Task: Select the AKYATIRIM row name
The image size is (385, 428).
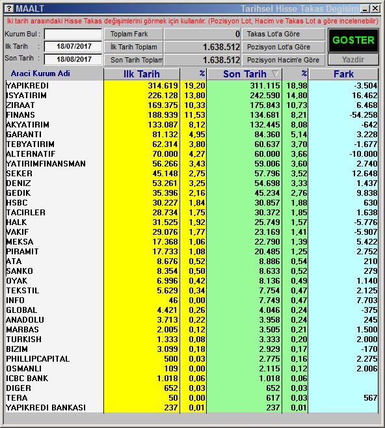Action: point(27,125)
